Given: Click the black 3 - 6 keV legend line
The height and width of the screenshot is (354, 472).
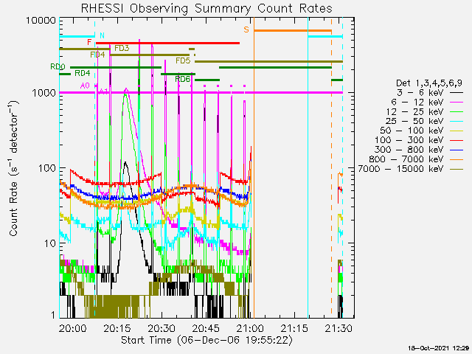Looking at the screenshot, I should pyautogui.click(x=457, y=93).
